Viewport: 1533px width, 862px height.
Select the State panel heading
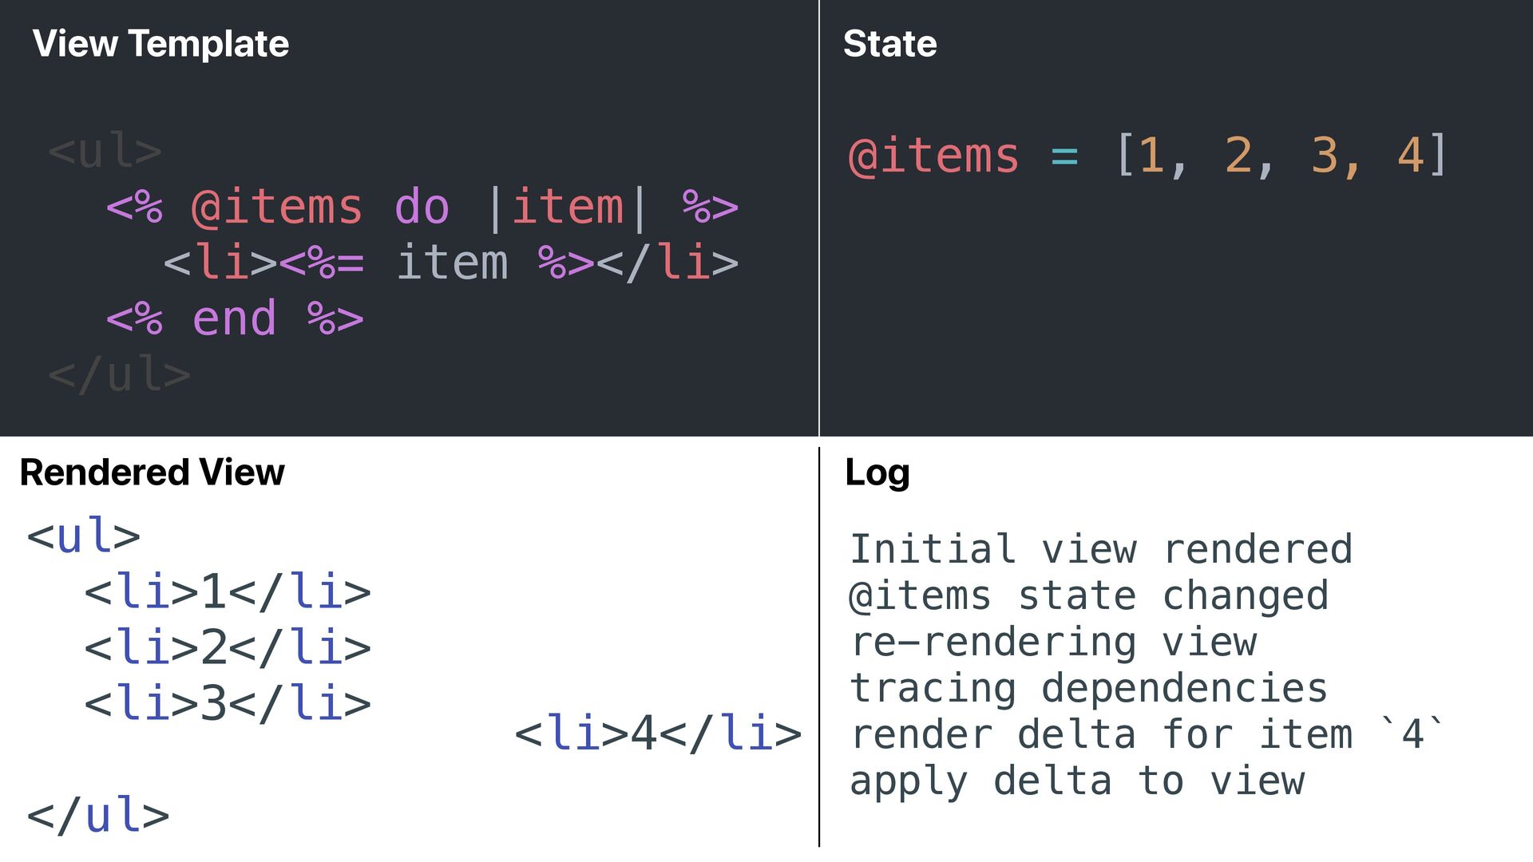point(889,43)
